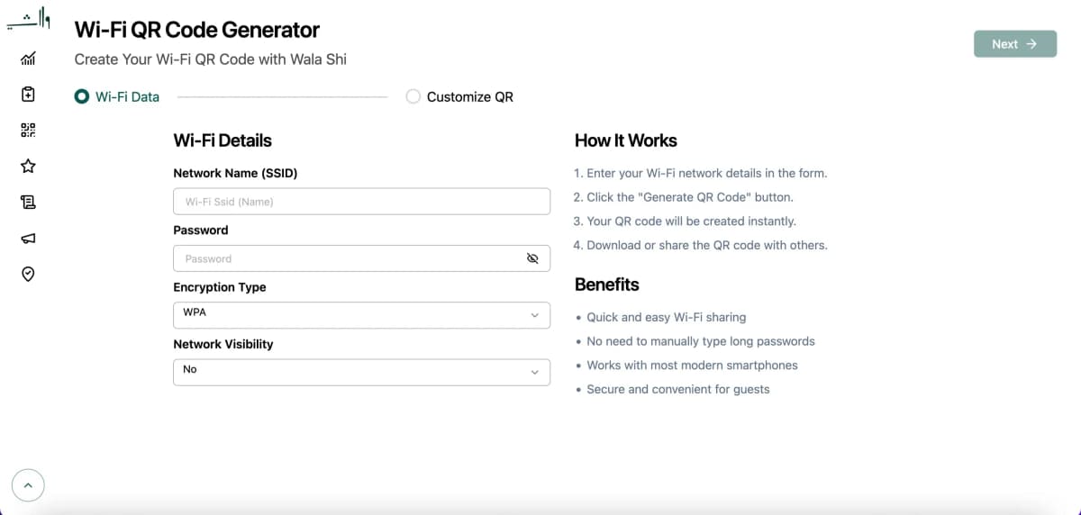Viewport: 1081px width, 515px height.
Task: Open the Encryption Type dropdown
Action: [361, 315]
